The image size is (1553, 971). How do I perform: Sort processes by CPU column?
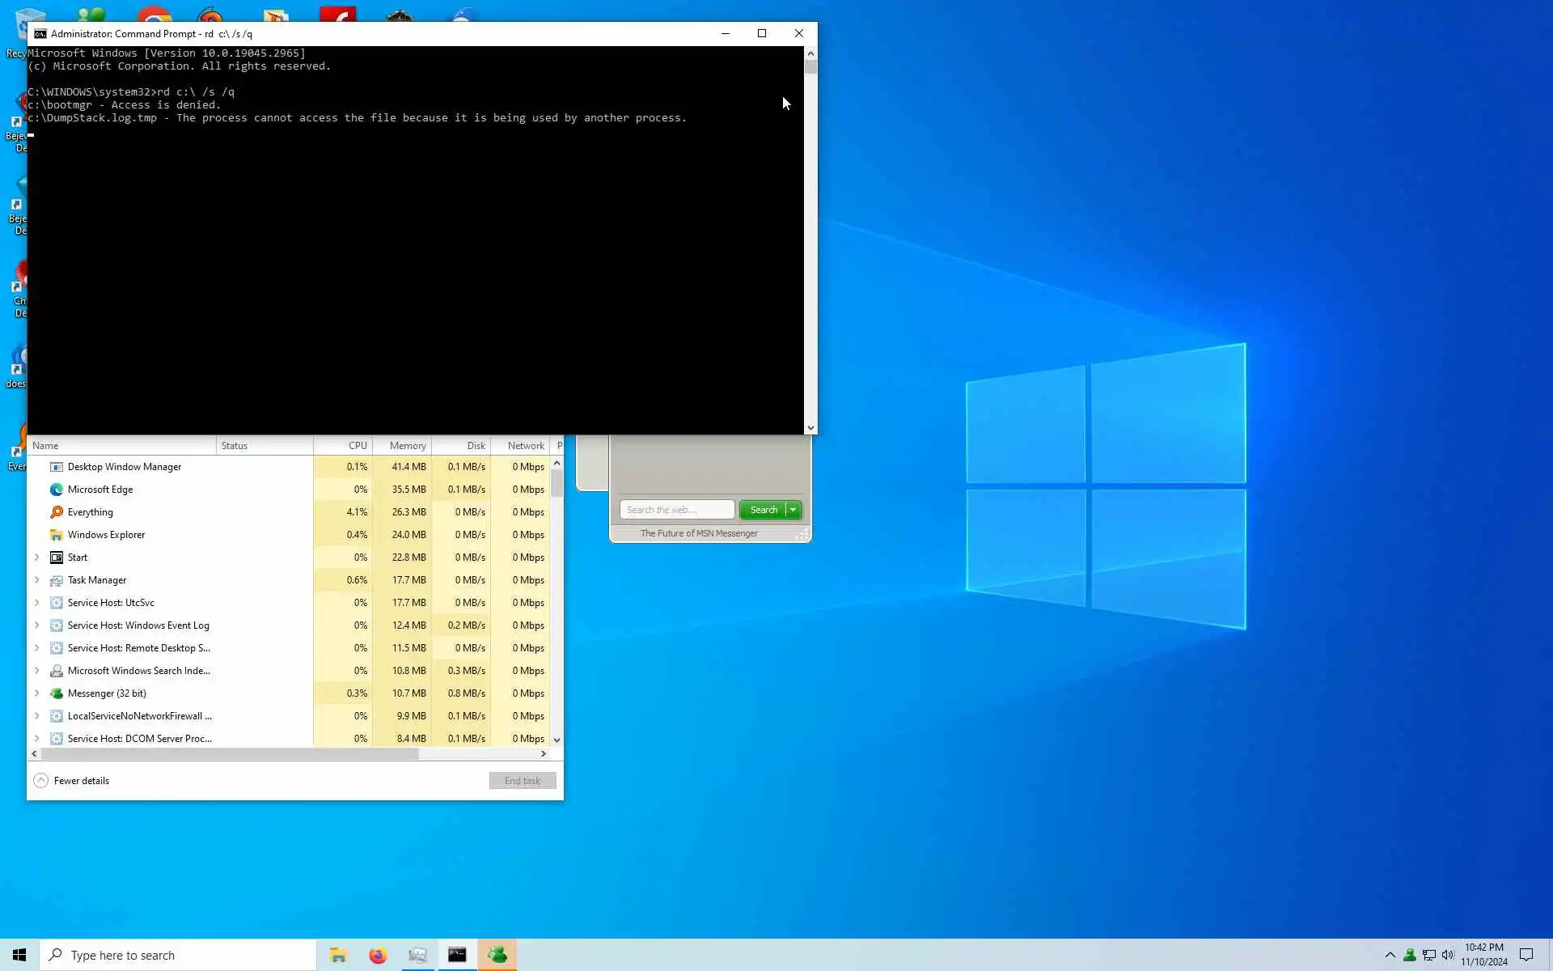(357, 446)
